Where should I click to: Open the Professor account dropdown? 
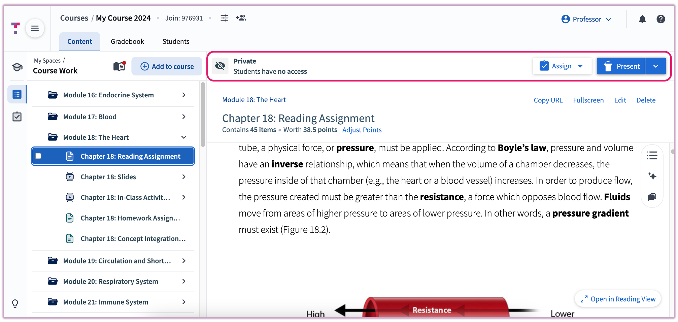click(x=586, y=19)
